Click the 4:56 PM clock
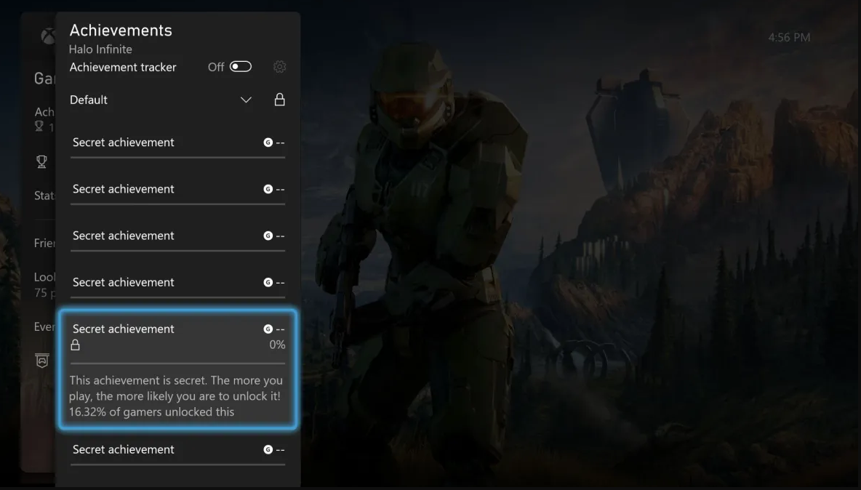Viewport: 861px width, 490px height. [x=789, y=37]
